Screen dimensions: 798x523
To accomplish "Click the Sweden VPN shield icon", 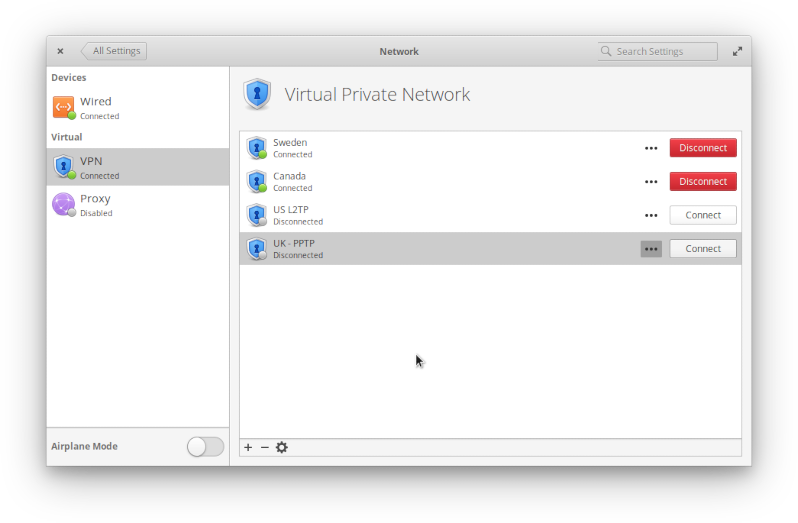I will (x=257, y=148).
